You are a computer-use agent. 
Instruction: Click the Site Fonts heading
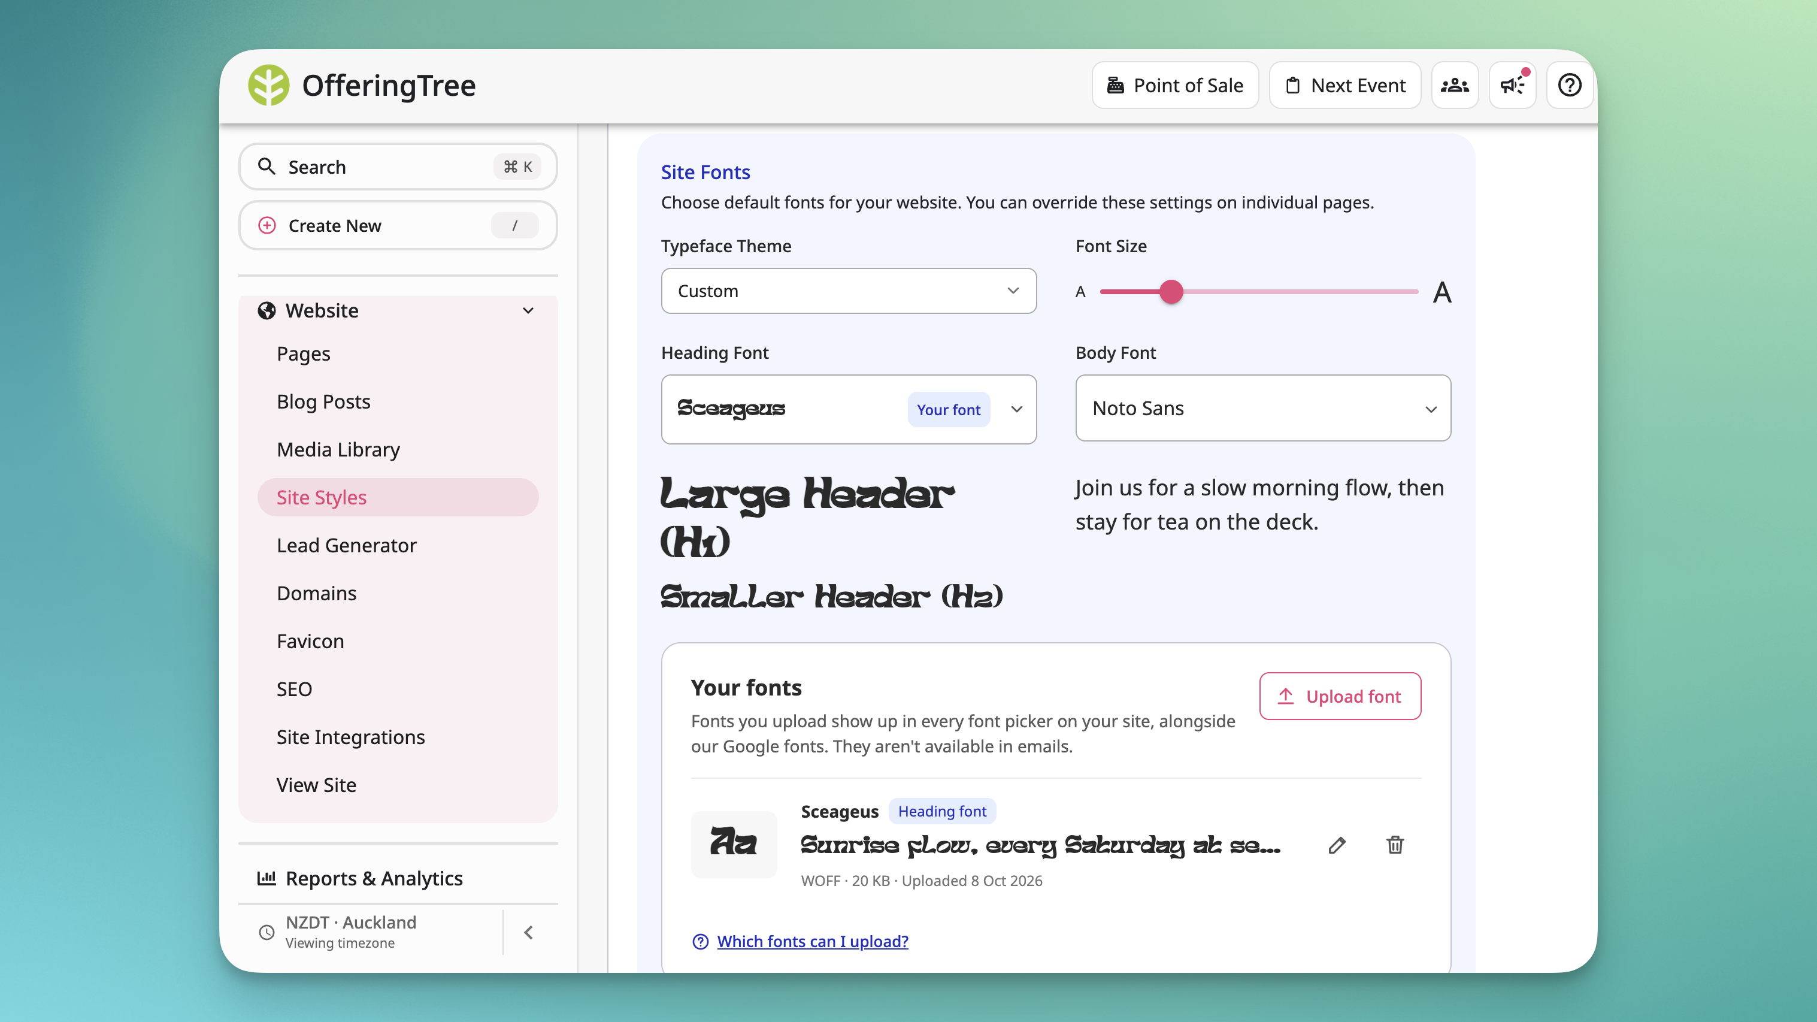(705, 172)
